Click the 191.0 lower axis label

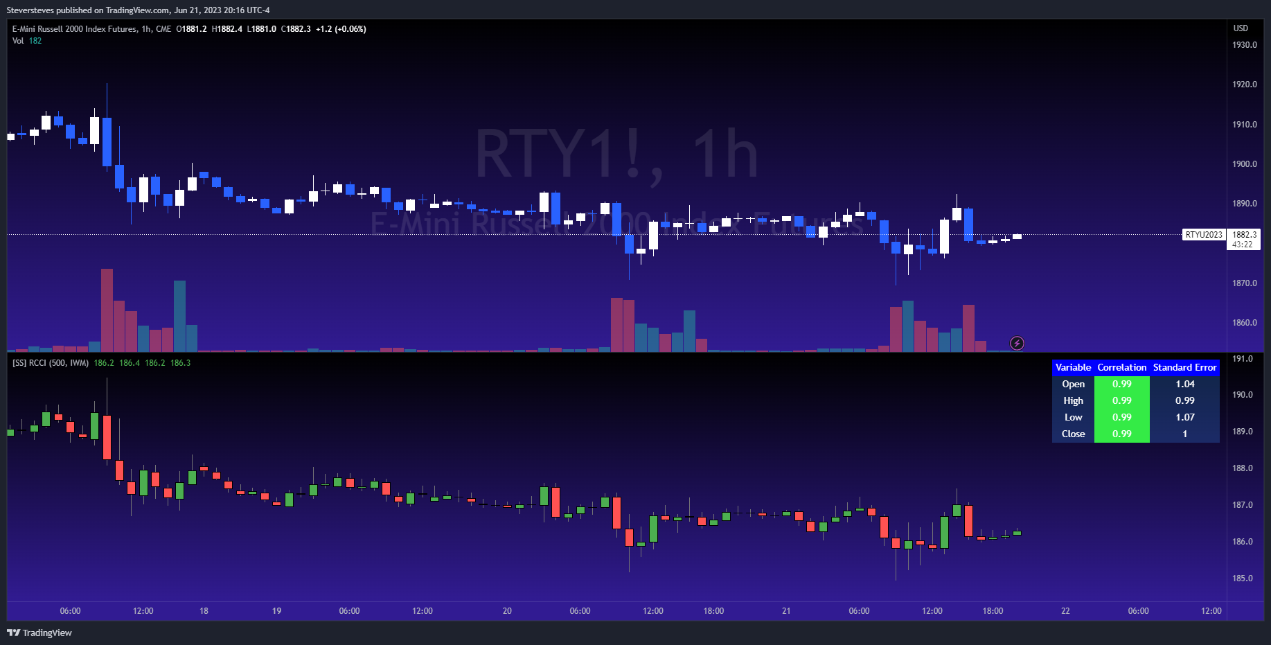(1243, 359)
